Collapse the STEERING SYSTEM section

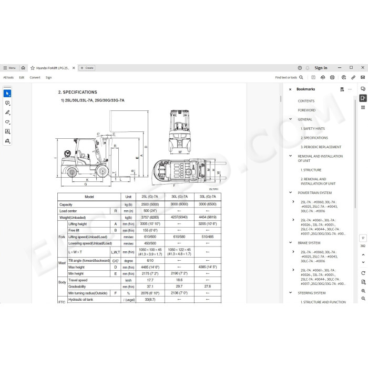[291, 293]
